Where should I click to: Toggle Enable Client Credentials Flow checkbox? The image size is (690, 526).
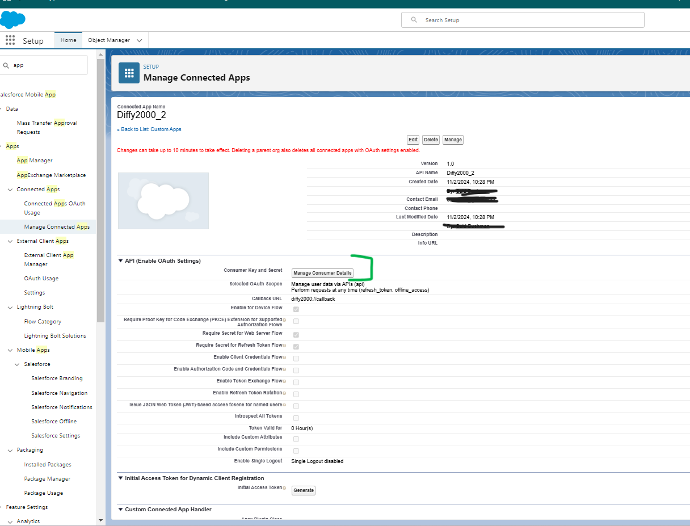point(296,359)
